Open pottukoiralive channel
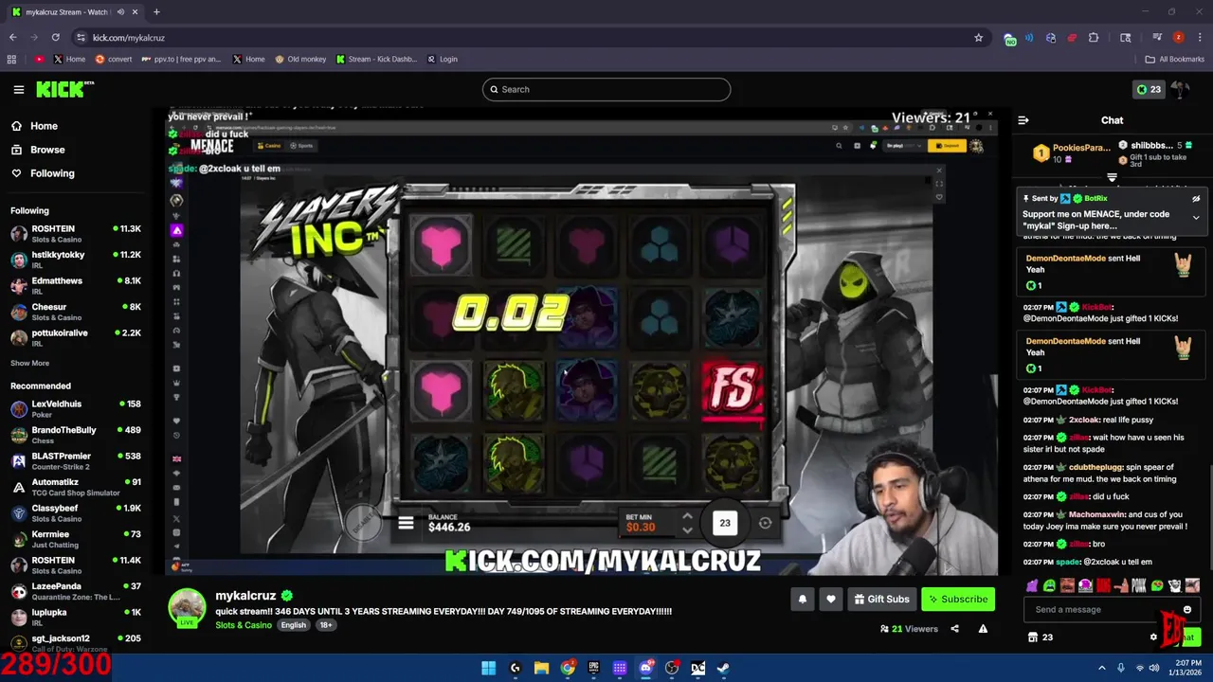This screenshot has width=1213, height=682. [76, 337]
